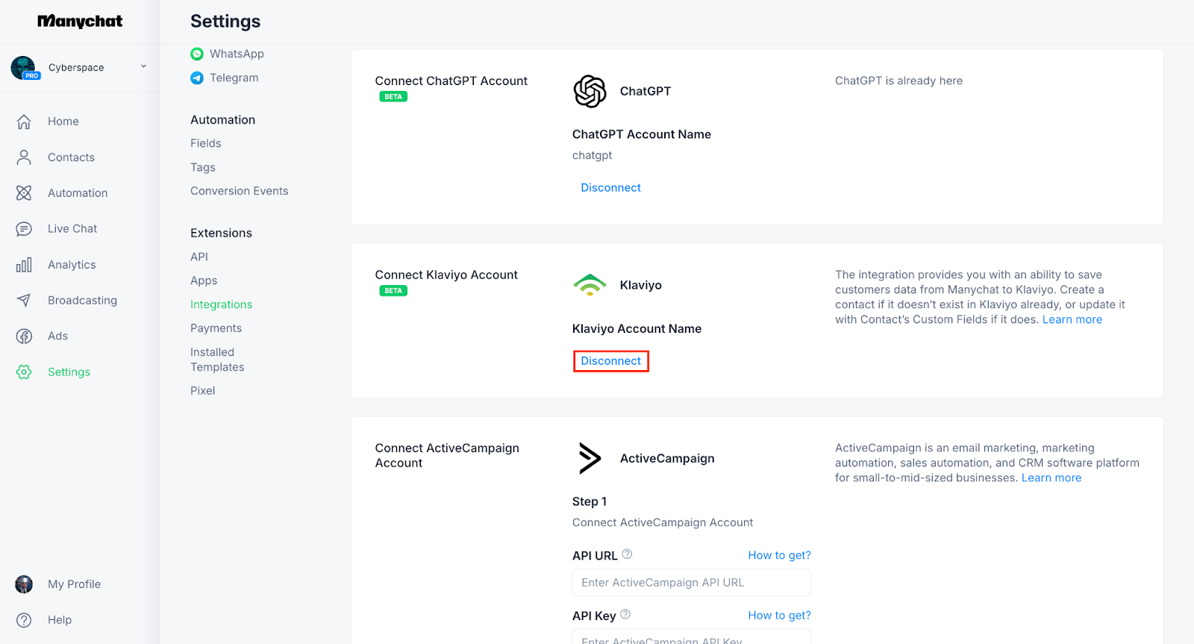
Task: Open Live Chat via the speech bubble icon
Action: (24, 229)
